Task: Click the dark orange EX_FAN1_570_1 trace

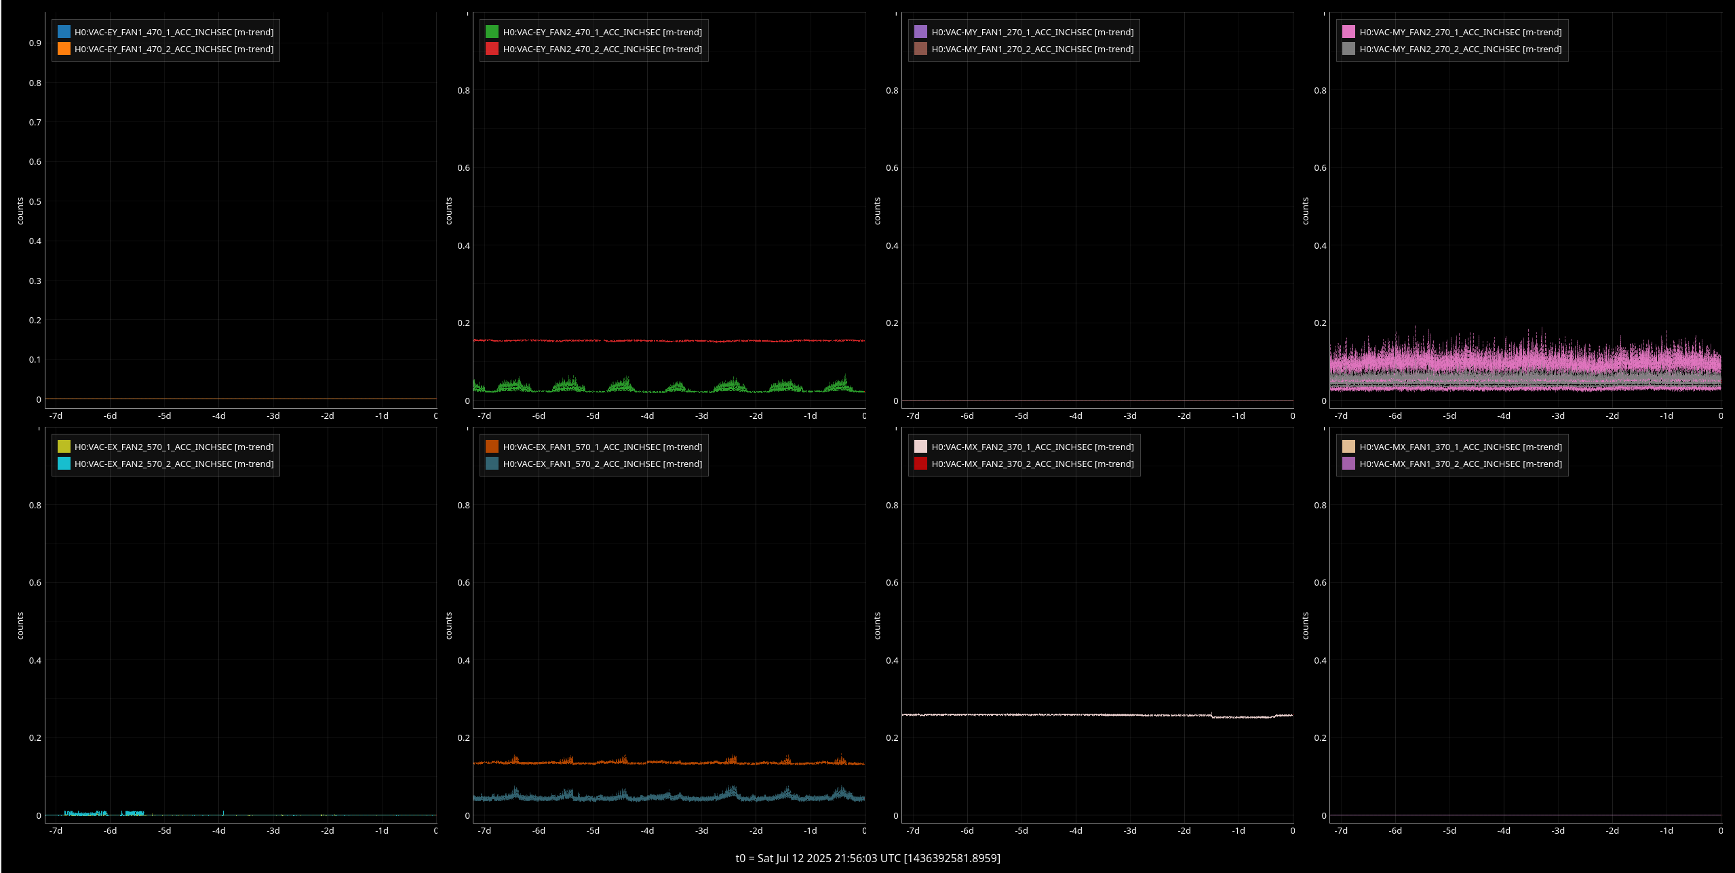Action: tap(669, 763)
